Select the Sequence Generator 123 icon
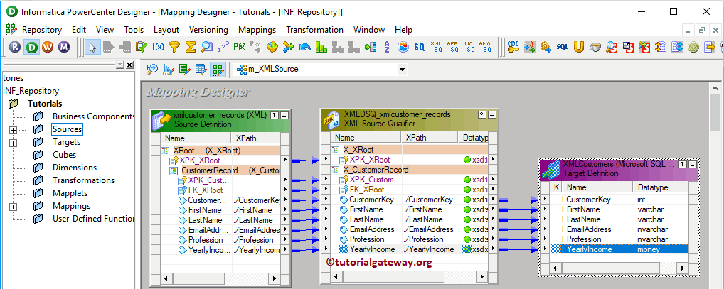The image size is (724, 289). click(x=223, y=47)
